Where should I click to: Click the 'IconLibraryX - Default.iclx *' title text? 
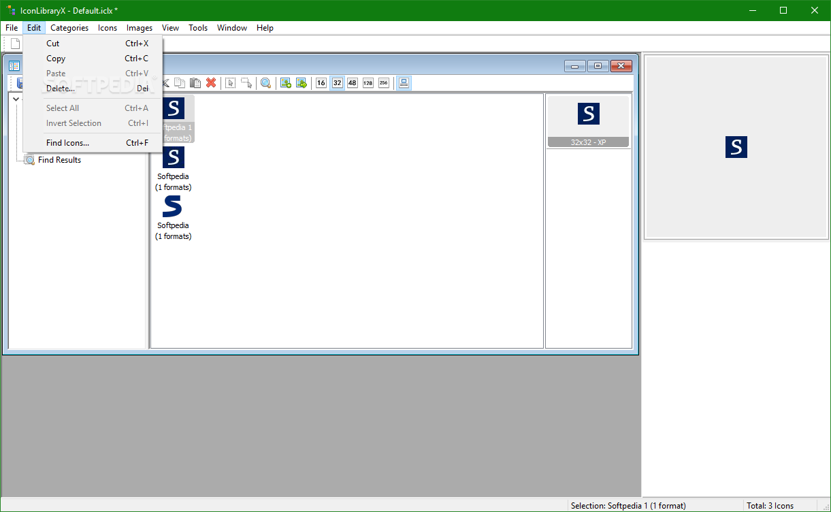pos(69,10)
